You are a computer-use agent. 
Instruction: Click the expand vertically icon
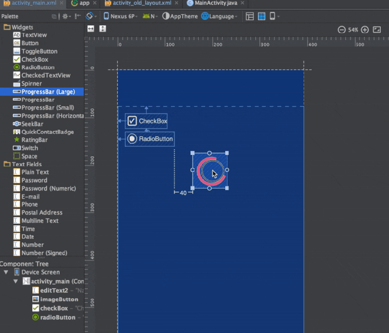pyautogui.click(x=103, y=29)
